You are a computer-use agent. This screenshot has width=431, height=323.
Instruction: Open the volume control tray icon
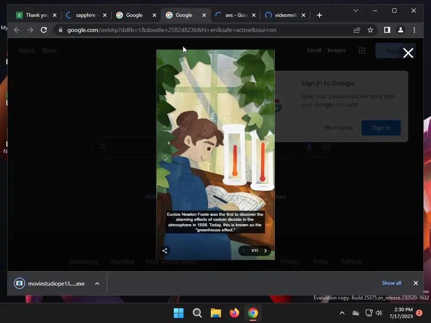[379, 313]
